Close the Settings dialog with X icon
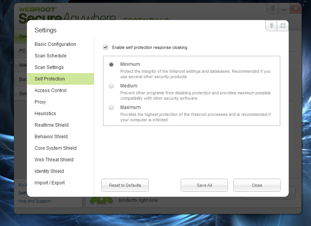Image resolution: width=311 pixels, height=226 pixels. pyautogui.click(x=283, y=26)
